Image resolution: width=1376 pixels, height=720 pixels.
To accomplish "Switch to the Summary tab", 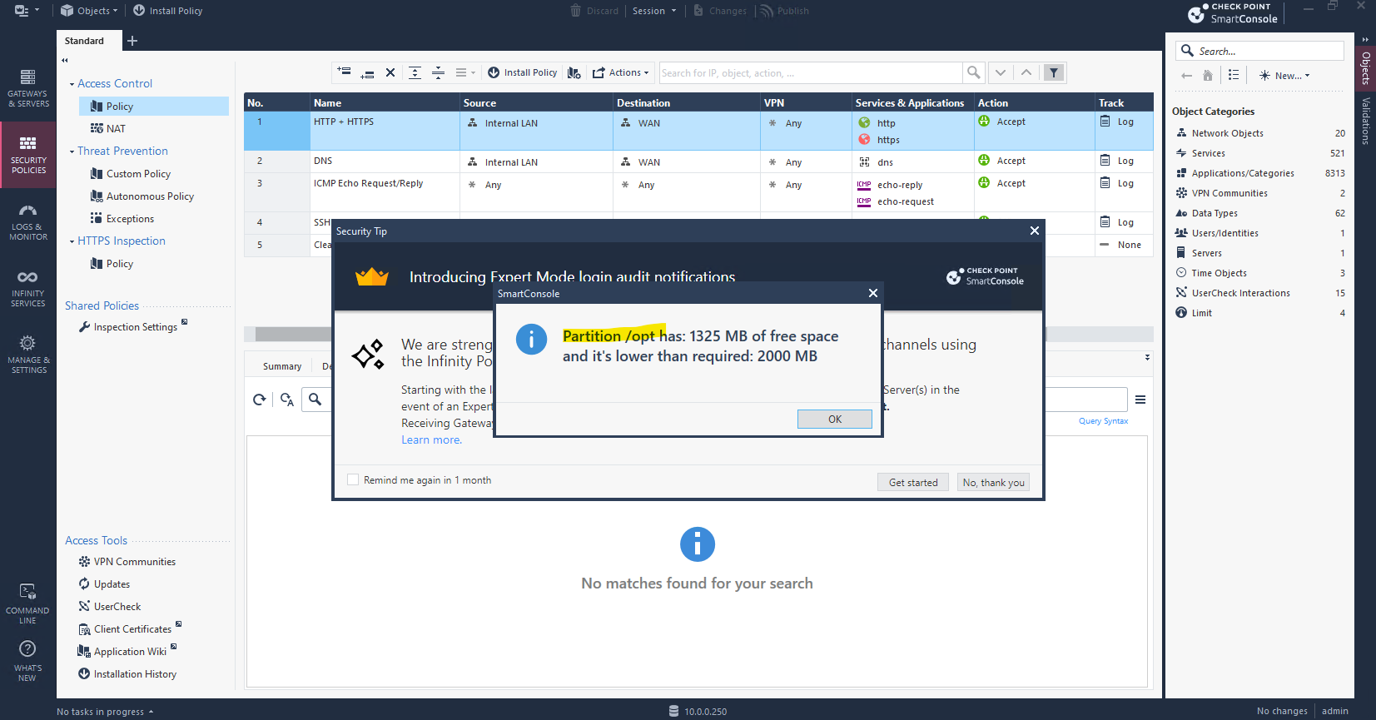I will pyautogui.click(x=282, y=366).
